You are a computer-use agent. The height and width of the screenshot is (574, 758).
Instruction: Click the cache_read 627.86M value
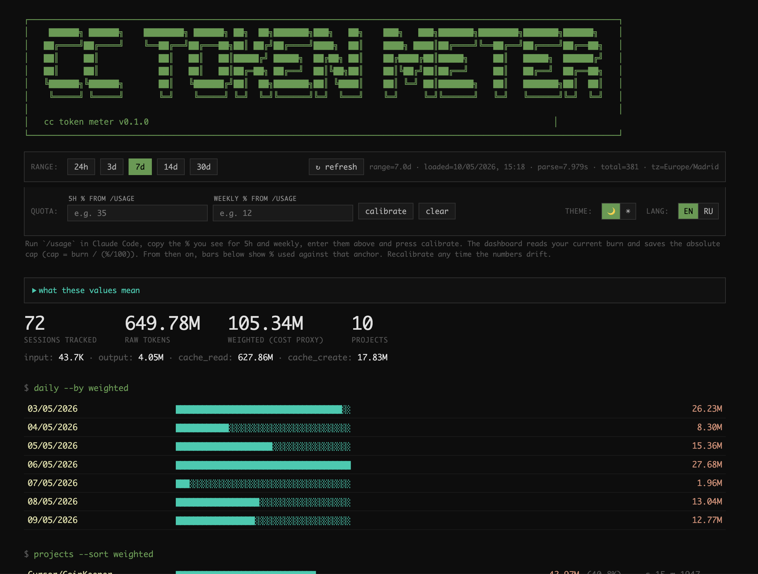pyautogui.click(x=255, y=357)
